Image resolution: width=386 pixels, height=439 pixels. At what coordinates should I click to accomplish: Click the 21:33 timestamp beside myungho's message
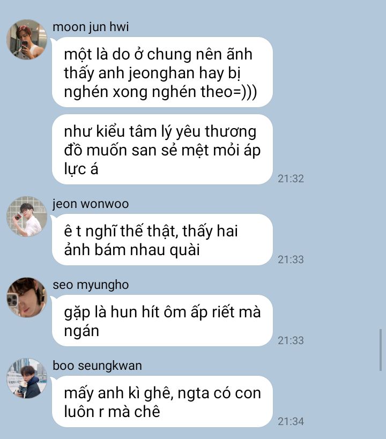pos(291,340)
